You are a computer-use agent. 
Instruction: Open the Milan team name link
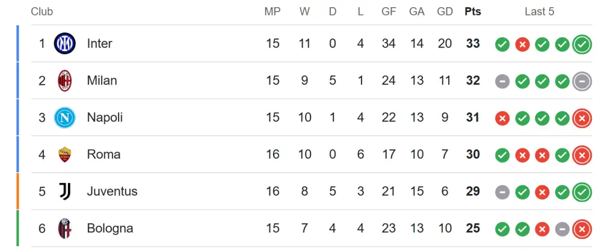click(102, 80)
